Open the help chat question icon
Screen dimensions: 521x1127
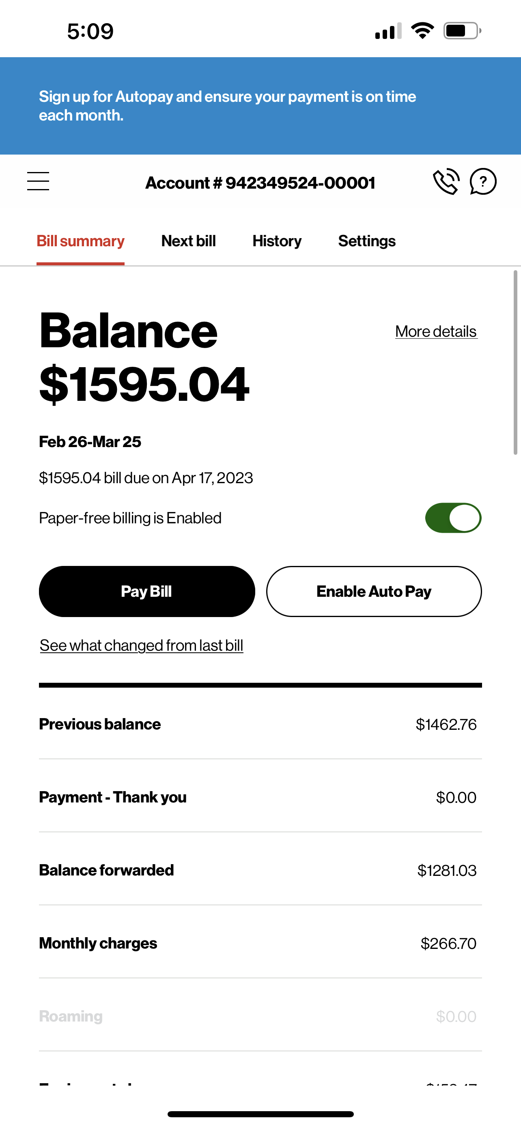click(x=482, y=182)
